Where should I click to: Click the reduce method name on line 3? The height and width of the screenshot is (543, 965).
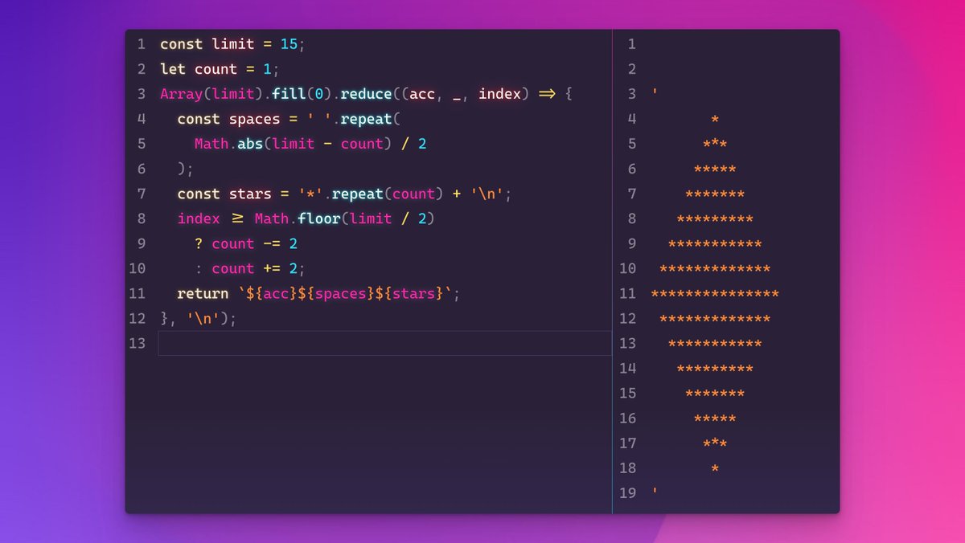tap(367, 94)
